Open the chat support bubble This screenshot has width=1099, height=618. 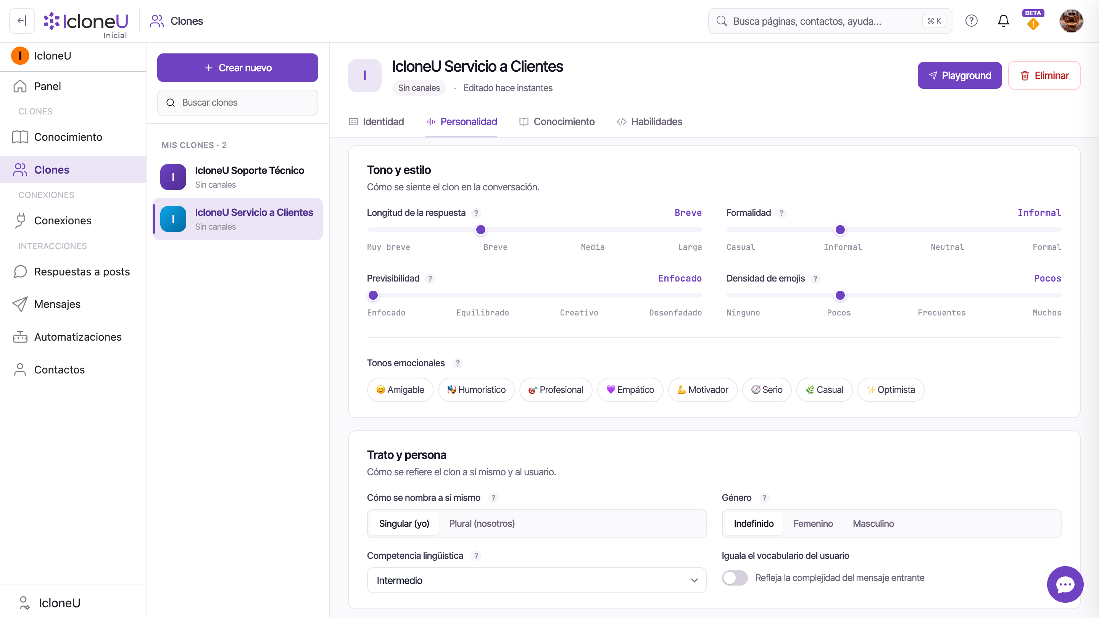tap(1065, 584)
